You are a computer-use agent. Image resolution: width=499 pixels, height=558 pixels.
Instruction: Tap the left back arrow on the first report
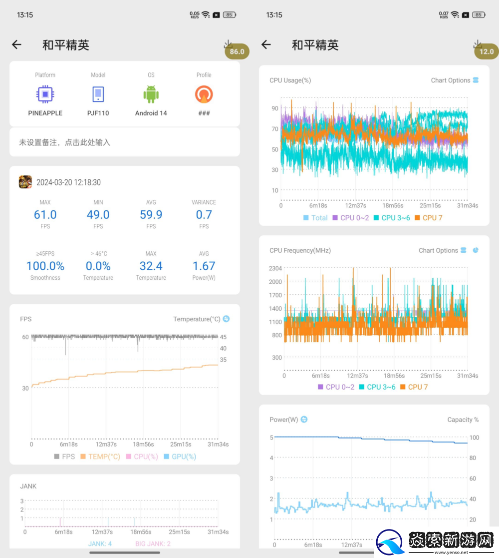pos(16,44)
